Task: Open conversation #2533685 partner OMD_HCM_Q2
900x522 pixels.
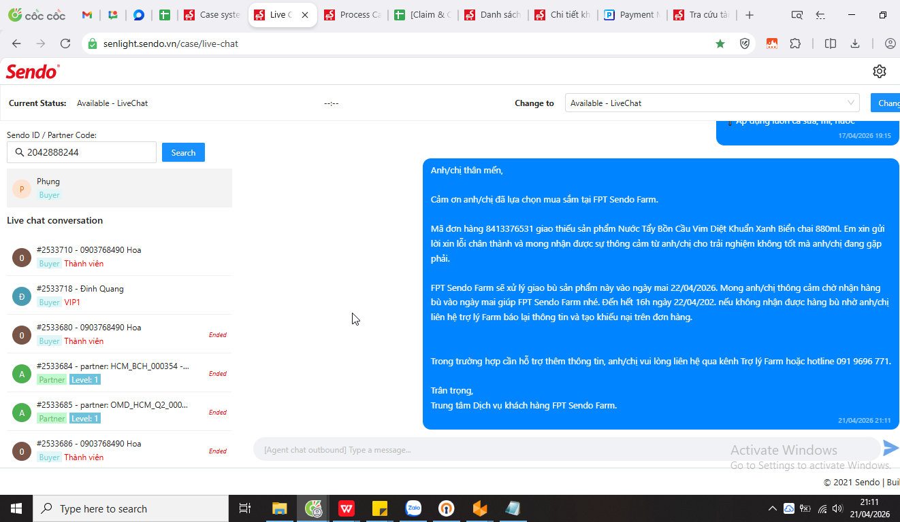Action: point(119,412)
